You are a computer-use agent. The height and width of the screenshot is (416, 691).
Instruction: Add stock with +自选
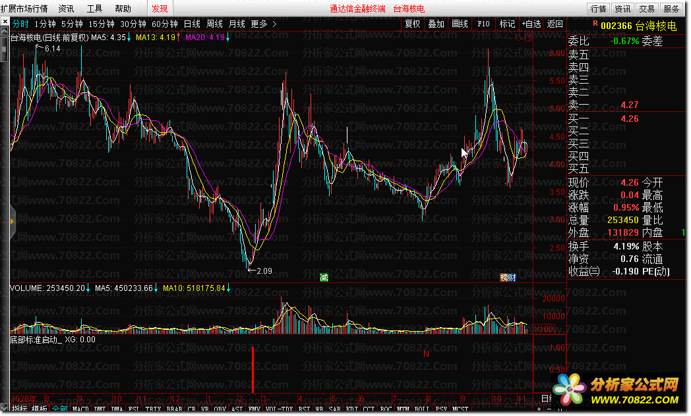(531, 24)
